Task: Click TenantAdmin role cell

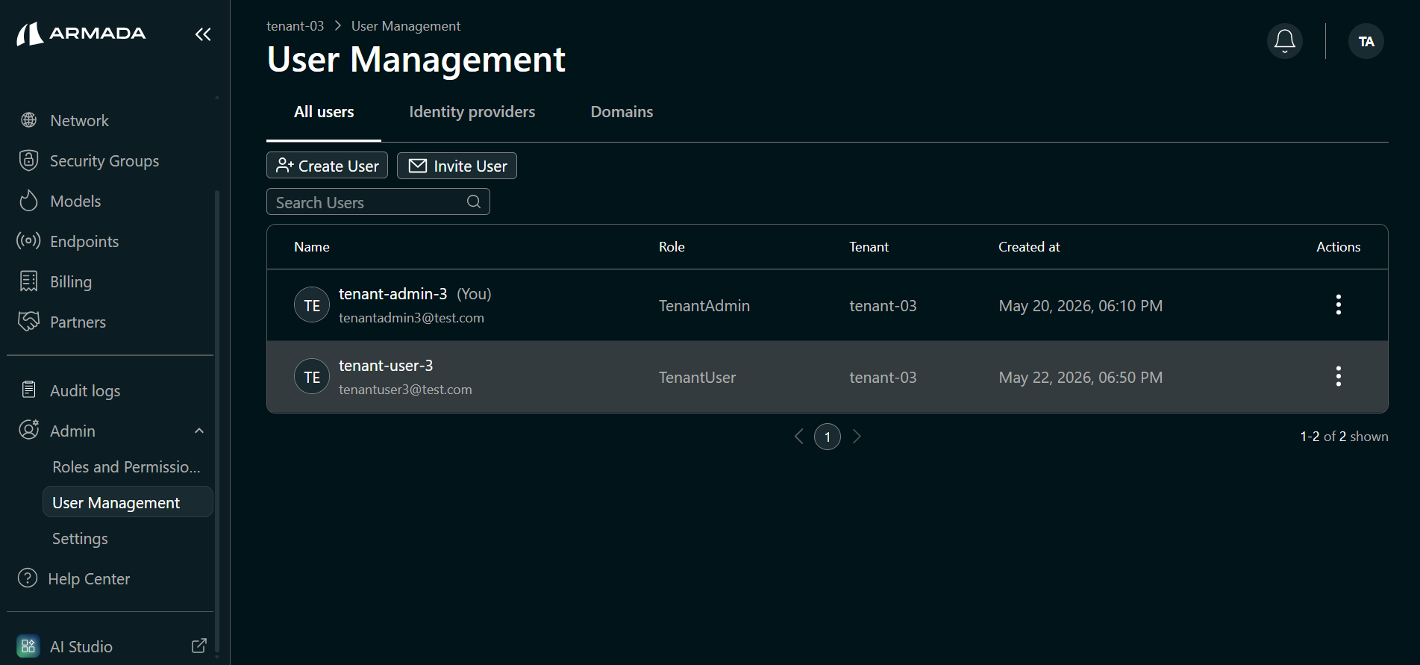Action: [704, 306]
